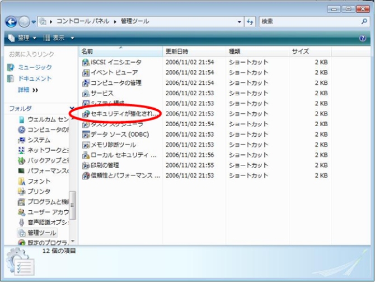Click the folder tree vertical scrollbar

(x=73, y=207)
